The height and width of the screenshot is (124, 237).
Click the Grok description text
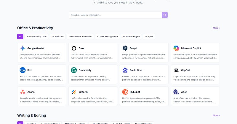92,56
